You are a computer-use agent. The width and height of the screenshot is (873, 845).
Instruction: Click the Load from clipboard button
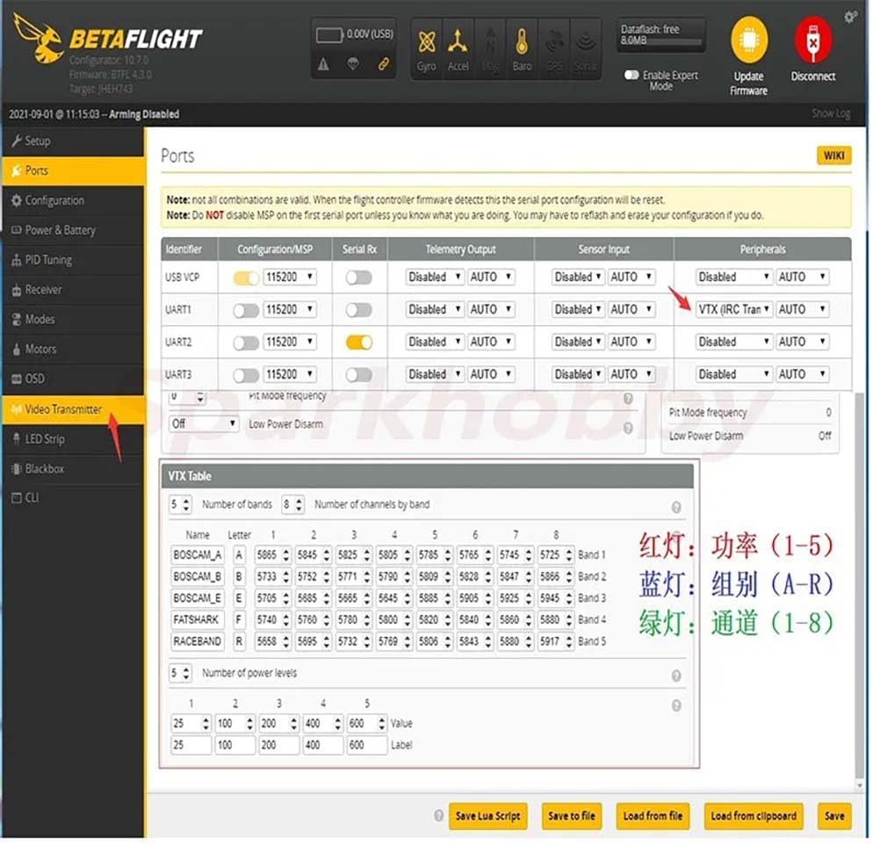[x=754, y=816]
